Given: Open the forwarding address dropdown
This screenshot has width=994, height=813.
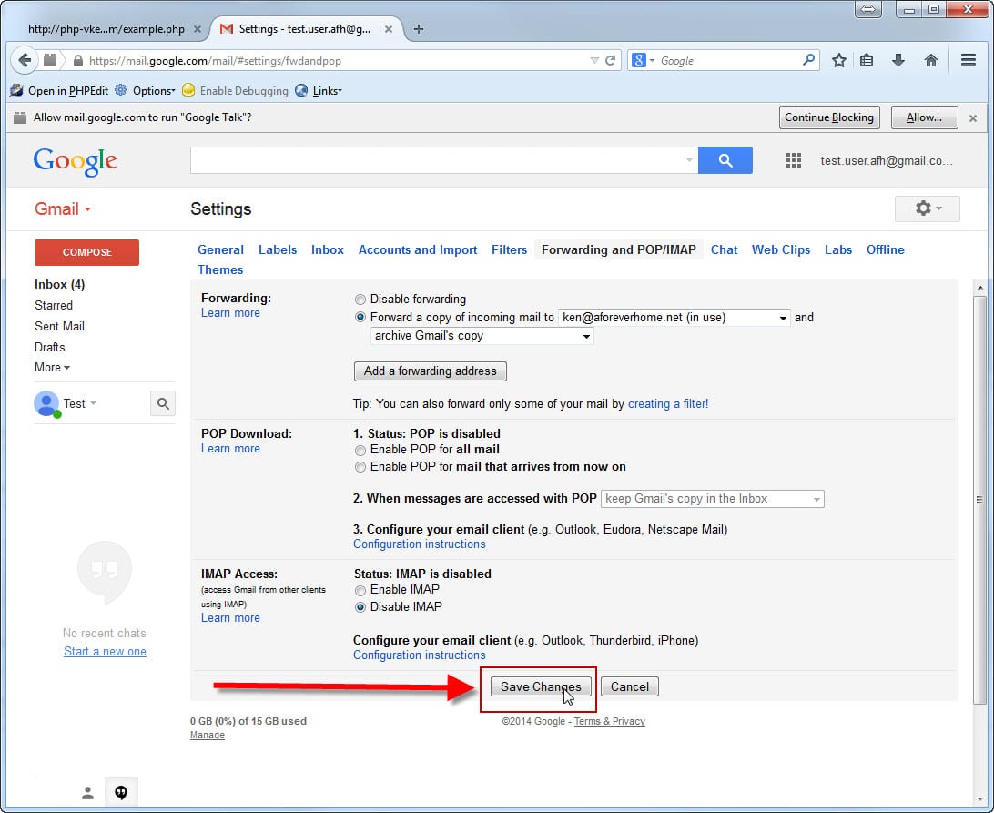Looking at the screenshot, I should point(674,318).
